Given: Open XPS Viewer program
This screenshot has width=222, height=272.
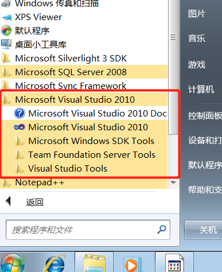Looking at the screenshot, I should coord(38,17).
